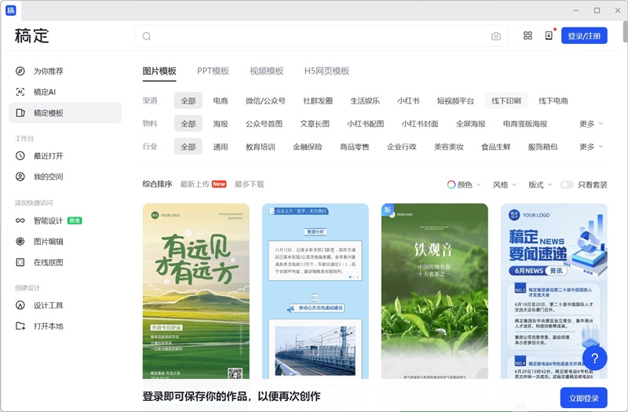
Task: Open 稿定AI in the sidebar
Action: tap(65, 92)
